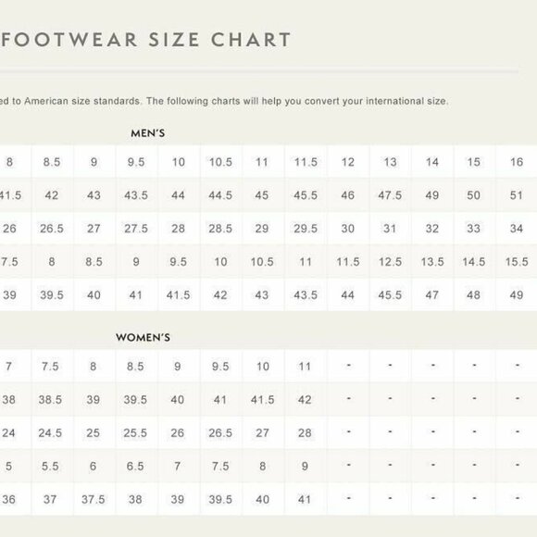The width and height of the screenshot is (537, 537).
Task: Click the 28.5 cell in men's table
Action: tap(221, 228)
